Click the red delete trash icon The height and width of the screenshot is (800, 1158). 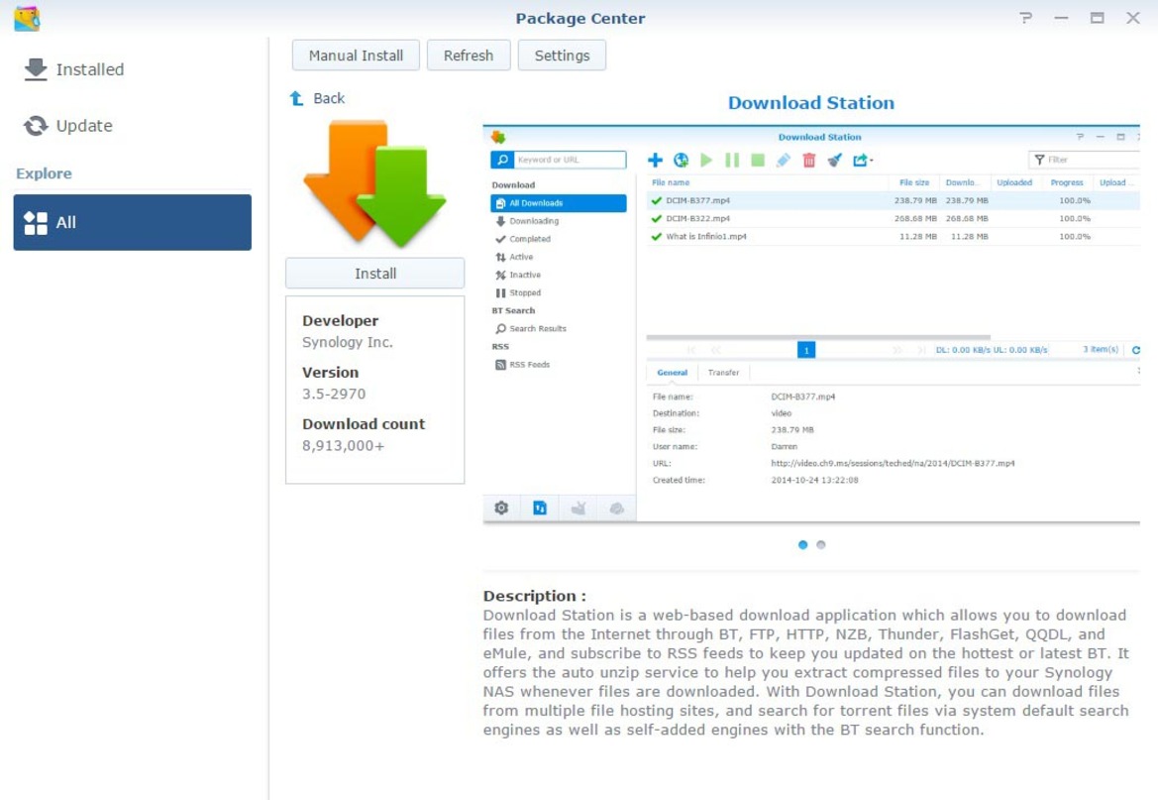pos(808,160)
